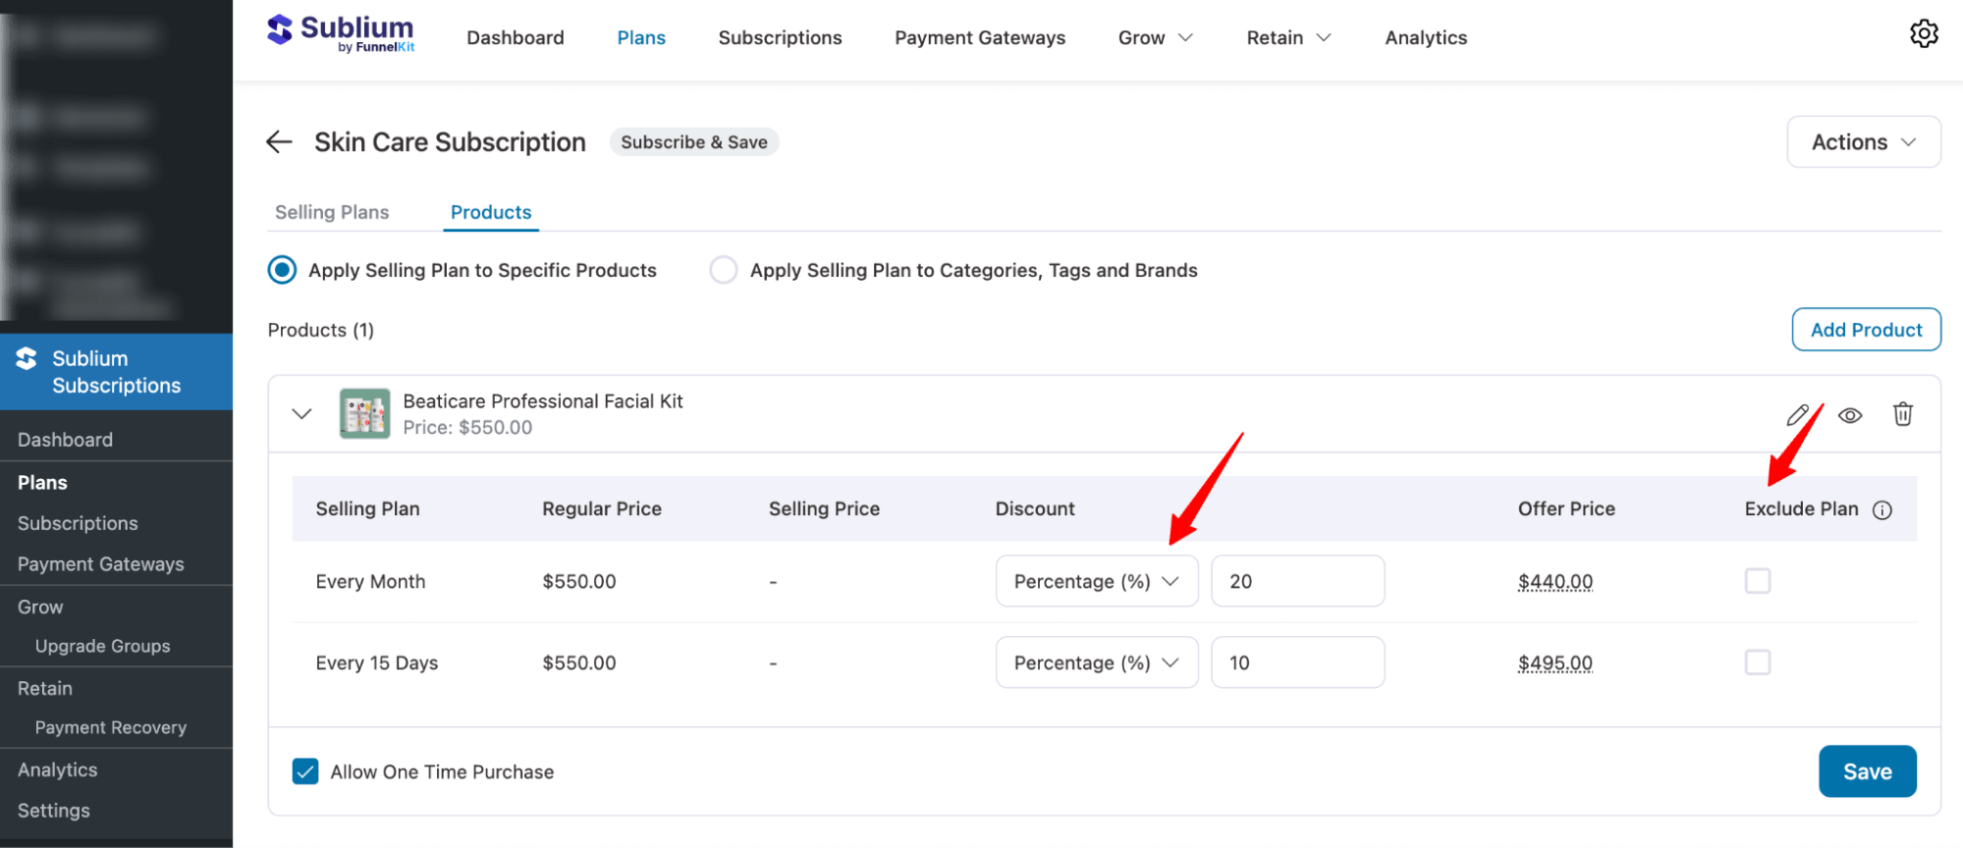The image size is (1963, 848).
Task: Open Dashboard in the left sidebar
Action: coord(65,440)
